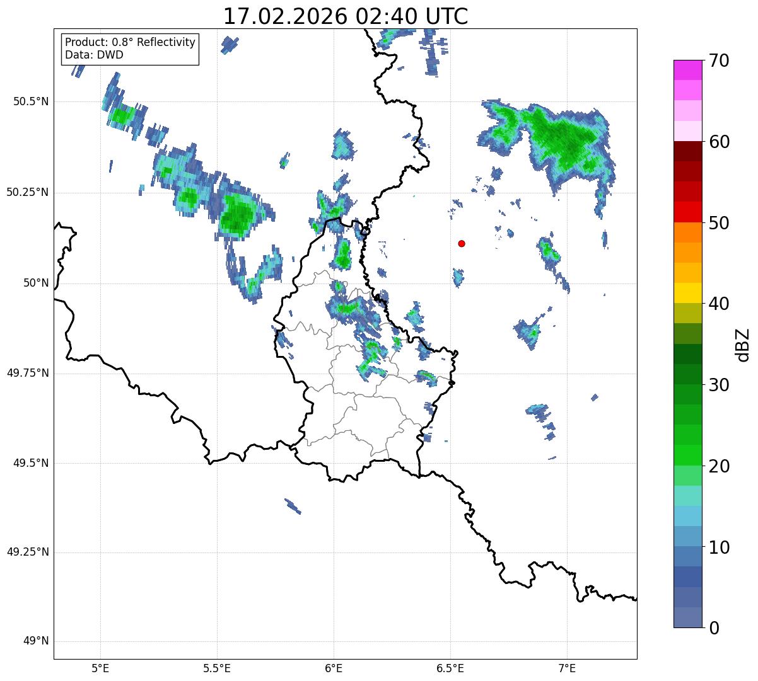
Task: Click the olive colorbar segment below 40
Action: 688,314
